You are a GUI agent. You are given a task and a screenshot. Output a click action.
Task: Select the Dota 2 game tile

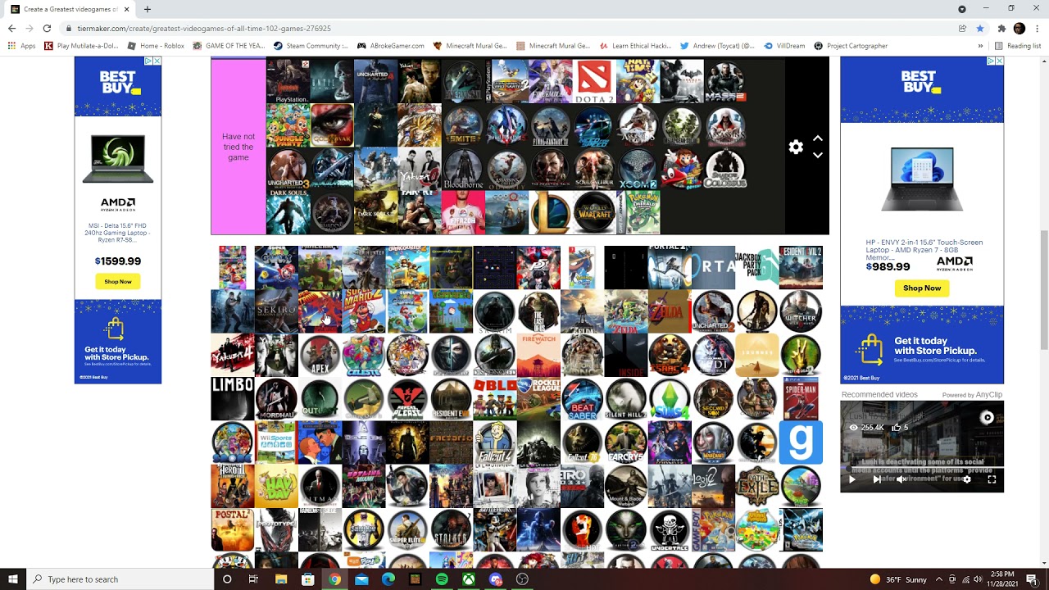[x=594, y=81]
